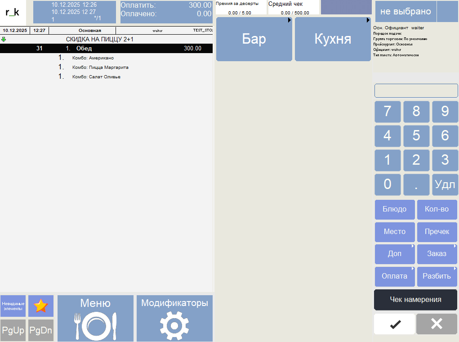Expand the Бар category

(x=254, y=39)
